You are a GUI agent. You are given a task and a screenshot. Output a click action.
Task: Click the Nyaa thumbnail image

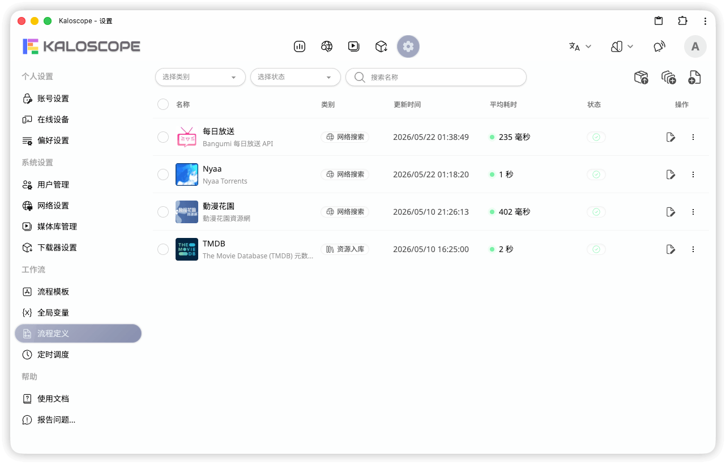pos(187,174)
